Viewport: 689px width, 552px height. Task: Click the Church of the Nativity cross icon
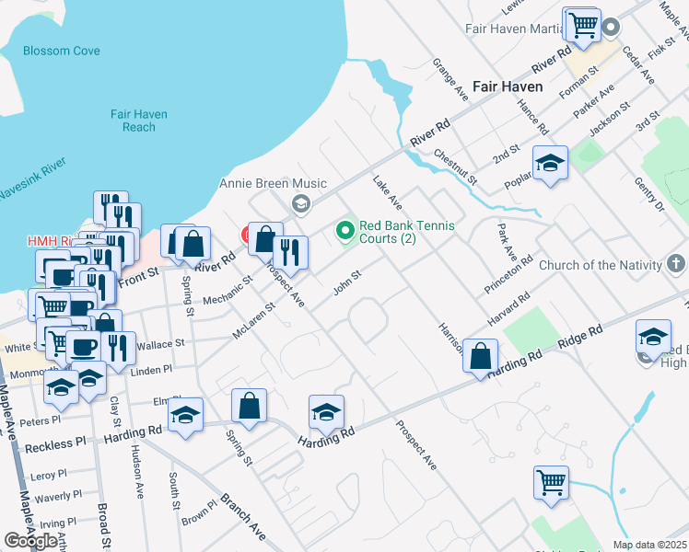(675, 265)
